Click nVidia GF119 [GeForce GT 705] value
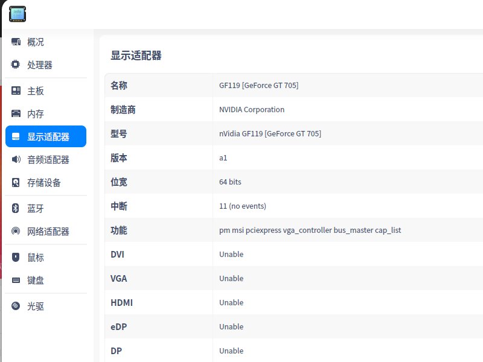Screen dimensions: 483x362 [x=270, y=133]
